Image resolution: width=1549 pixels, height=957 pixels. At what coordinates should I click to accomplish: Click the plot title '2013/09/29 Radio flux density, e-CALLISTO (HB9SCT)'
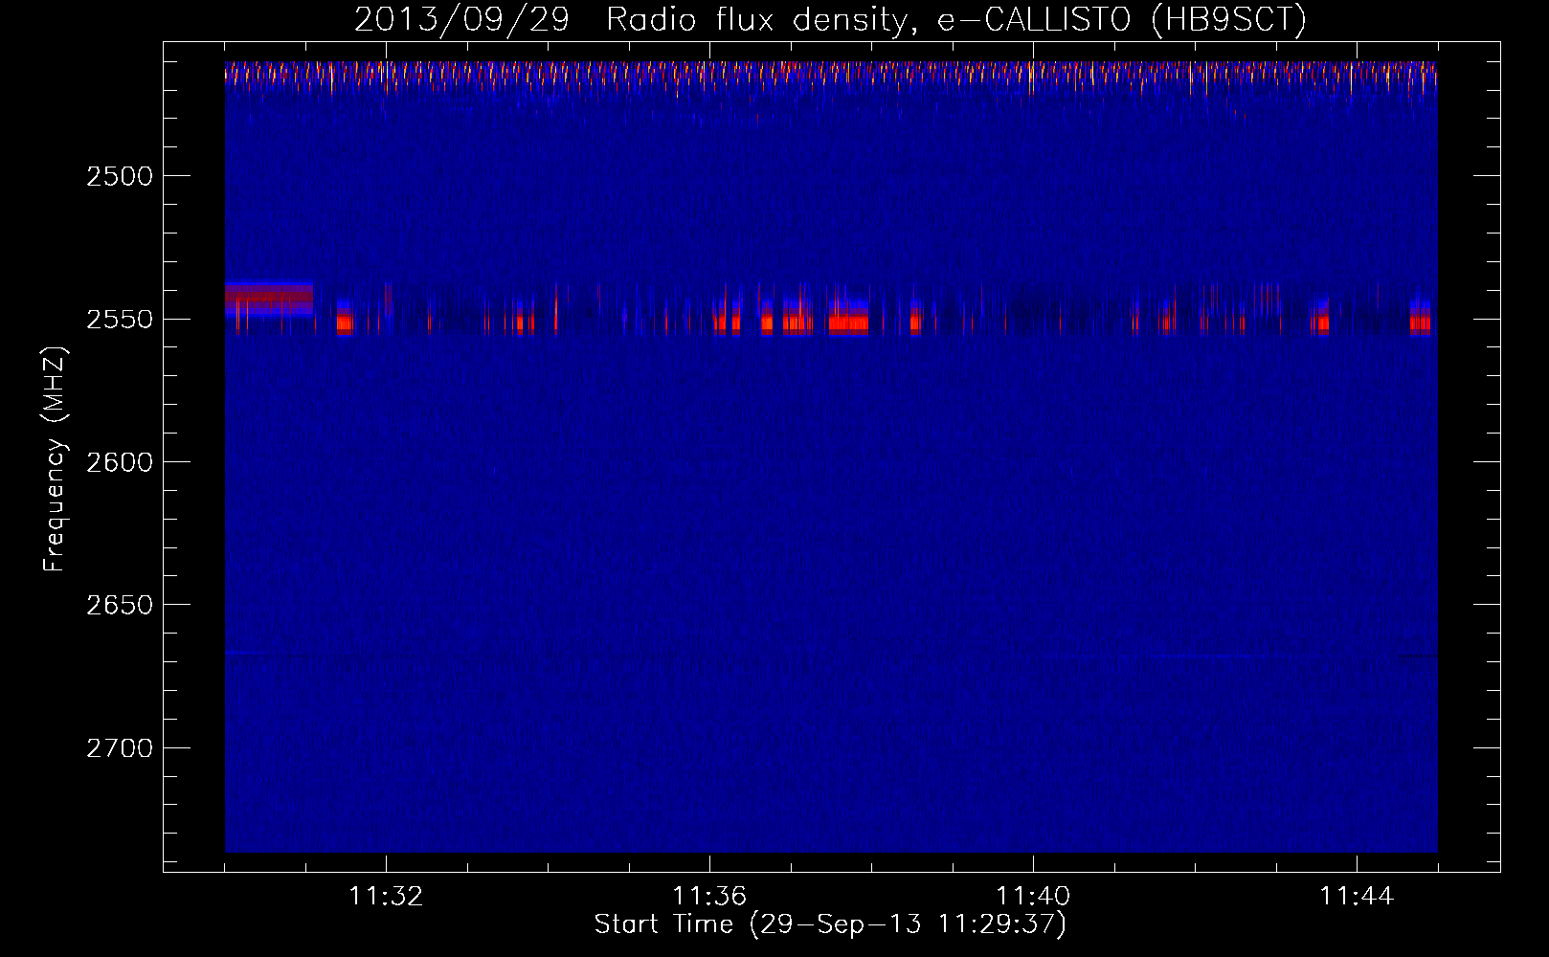coord(830,19)
